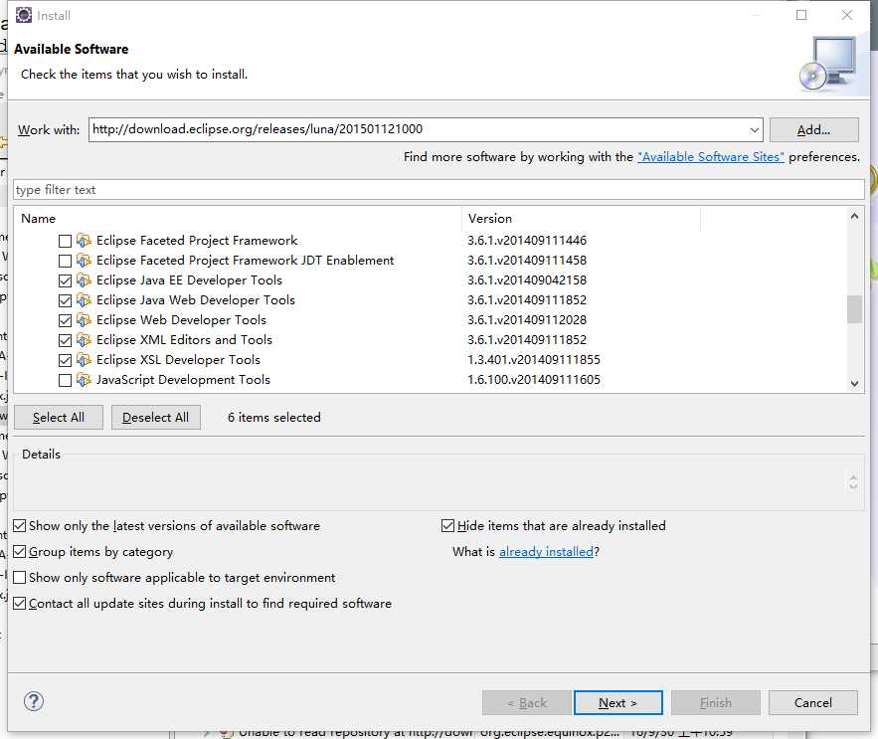878x739 pixels.
Task: Click the JavaScript Development Tools feature icon
Action: pyautogui.click(x=84, y=380)
